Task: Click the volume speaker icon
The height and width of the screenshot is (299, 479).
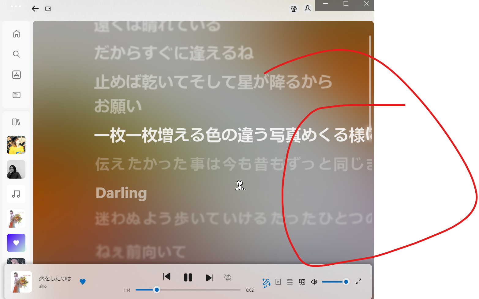Action: (x=314, y=282)
